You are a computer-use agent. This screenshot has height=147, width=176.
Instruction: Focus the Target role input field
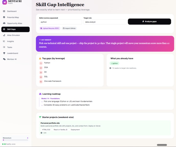[x=105, y=22]
